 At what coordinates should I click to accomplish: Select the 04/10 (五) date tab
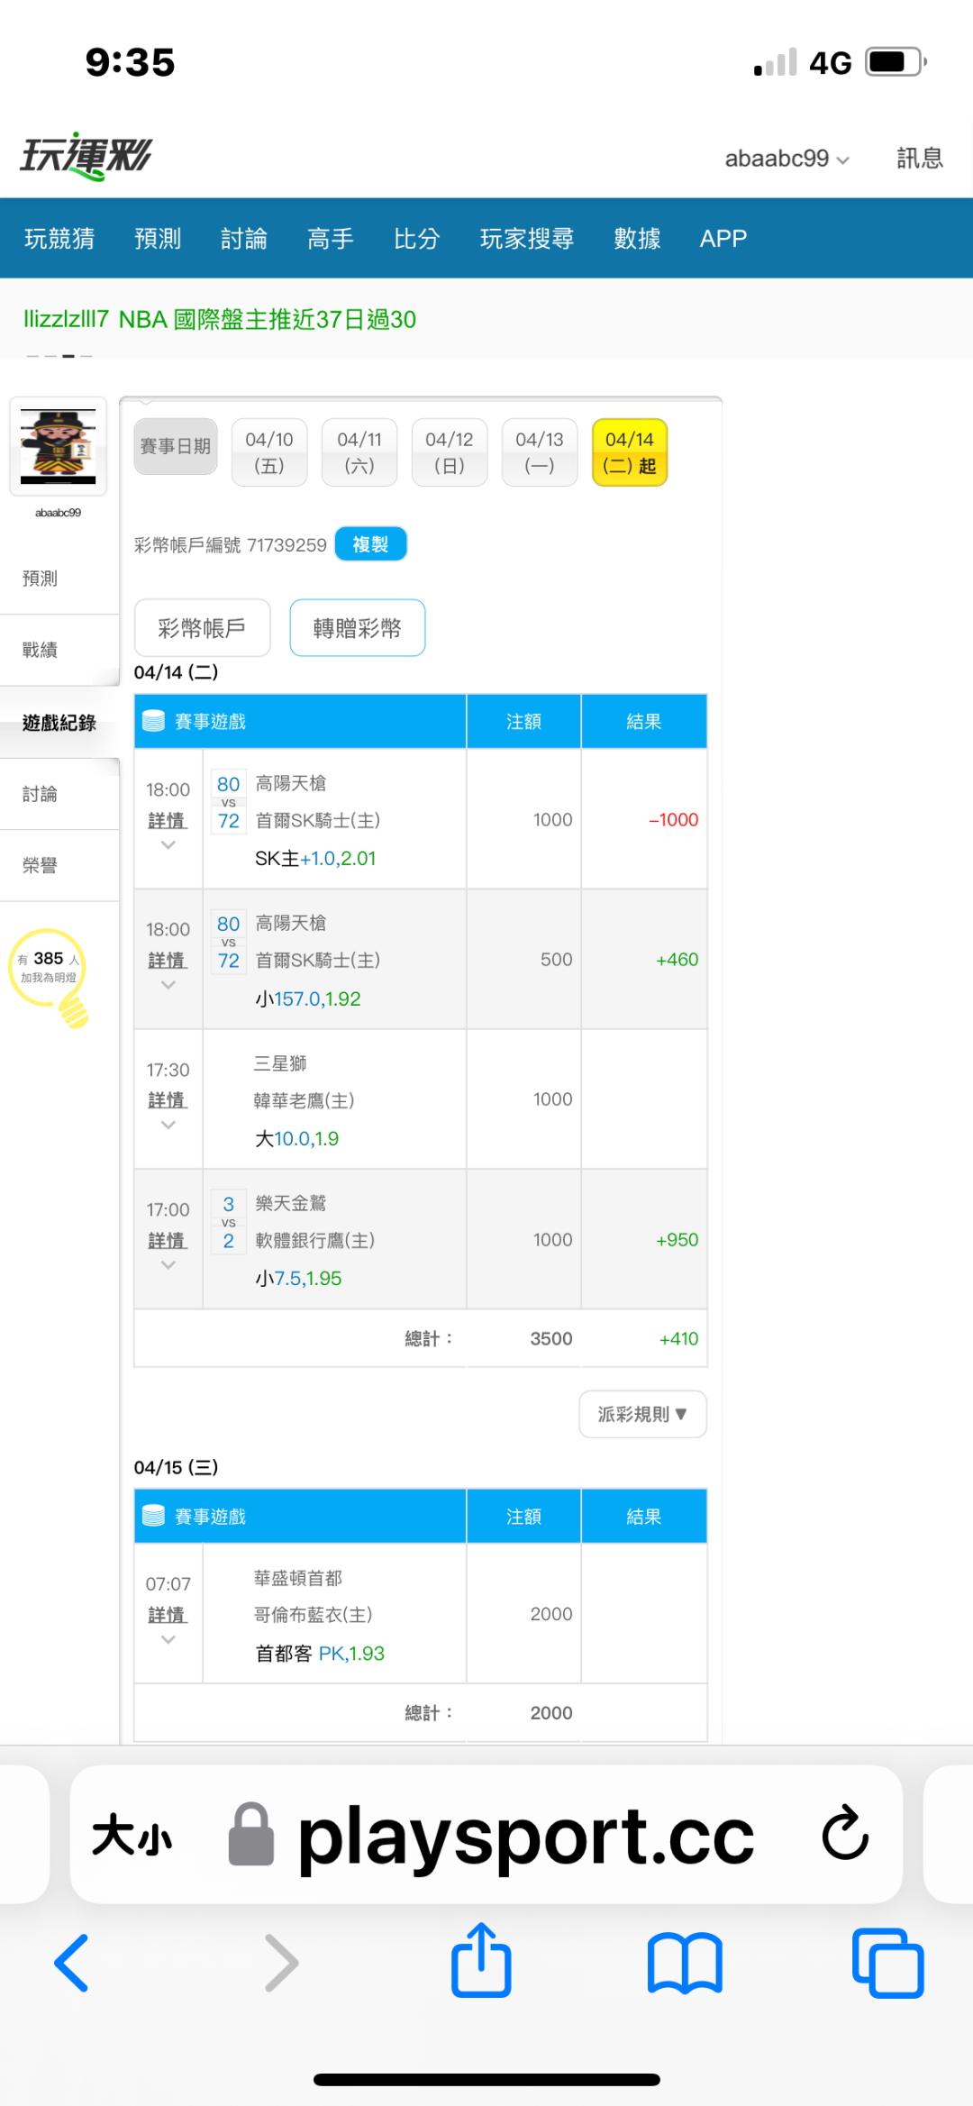pos(269,452)
